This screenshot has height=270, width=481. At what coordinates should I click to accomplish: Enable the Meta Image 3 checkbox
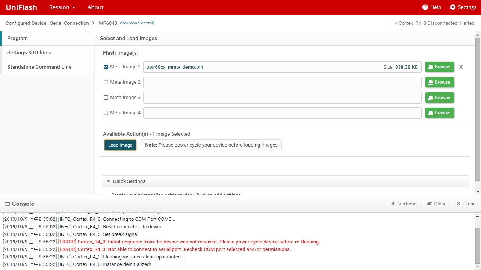coord(106,97)
